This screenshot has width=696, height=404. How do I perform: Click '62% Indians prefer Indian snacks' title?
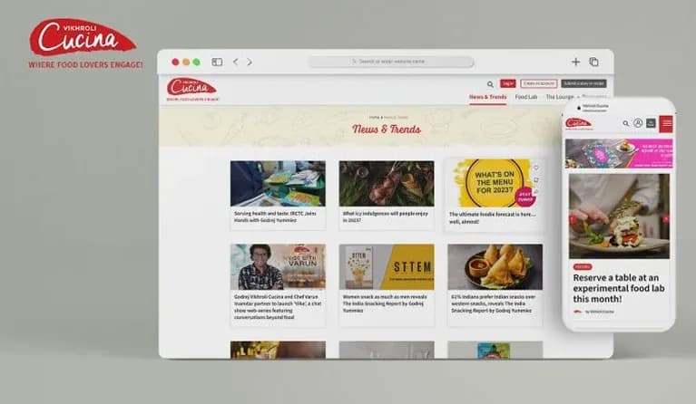[x=493, y=303]
